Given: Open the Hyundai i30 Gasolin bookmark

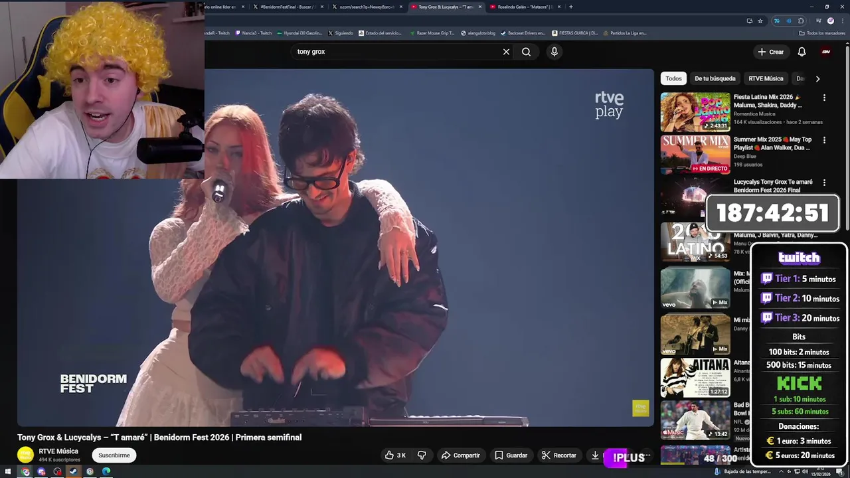Looking at the screenshot, I should (300, 33).
